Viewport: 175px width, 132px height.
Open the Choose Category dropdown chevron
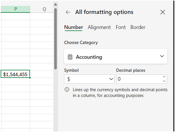click(162, 56)
